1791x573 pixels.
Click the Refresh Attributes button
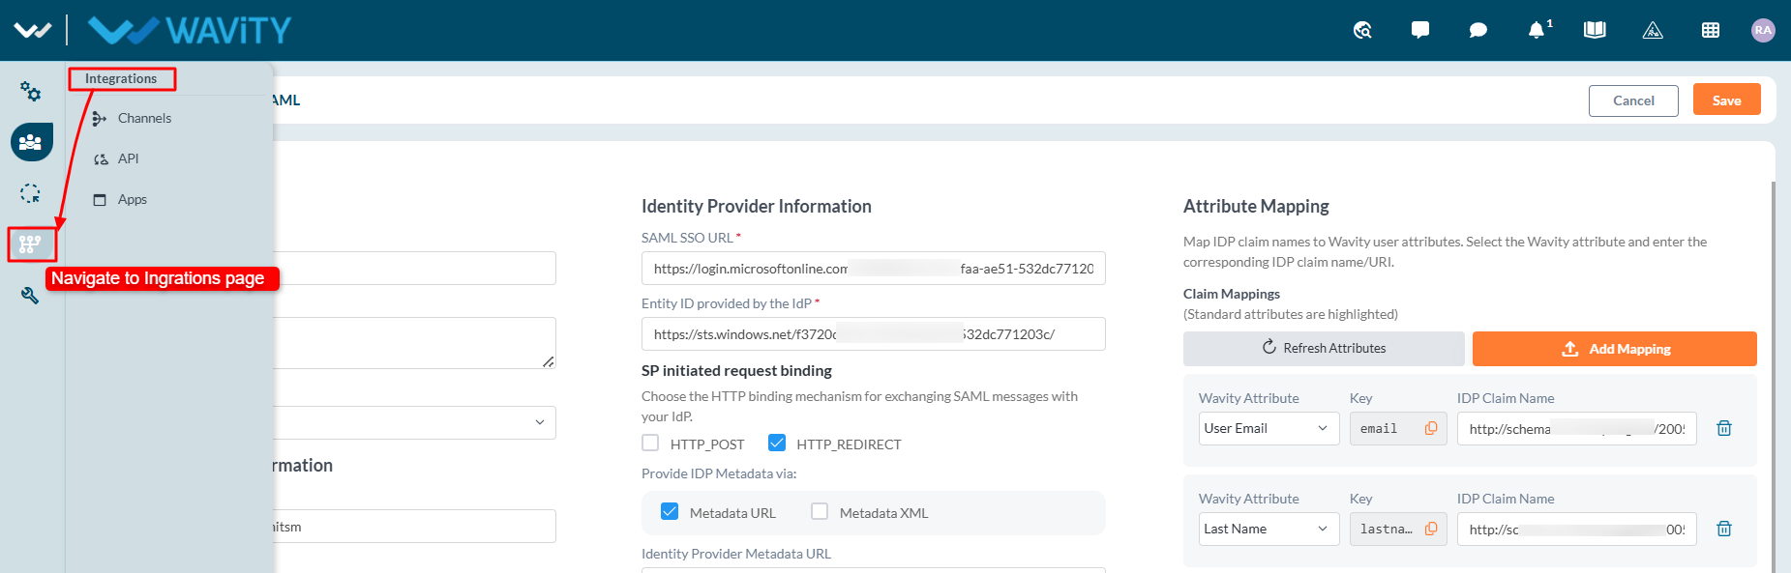[x=1324, y=349]
